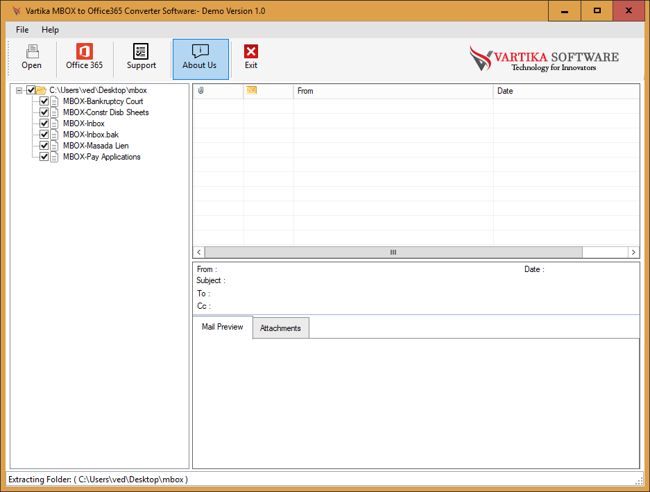The width and height of the screenshot is (650, 492).
Task: Sort by the Date column header
Action: click(x=566, y=91)
